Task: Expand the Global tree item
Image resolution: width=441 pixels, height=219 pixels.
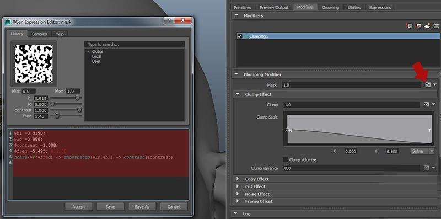Action: (88, 51)
